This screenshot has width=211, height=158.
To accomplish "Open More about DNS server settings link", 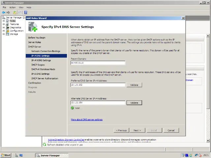I will tap(87, 119).
